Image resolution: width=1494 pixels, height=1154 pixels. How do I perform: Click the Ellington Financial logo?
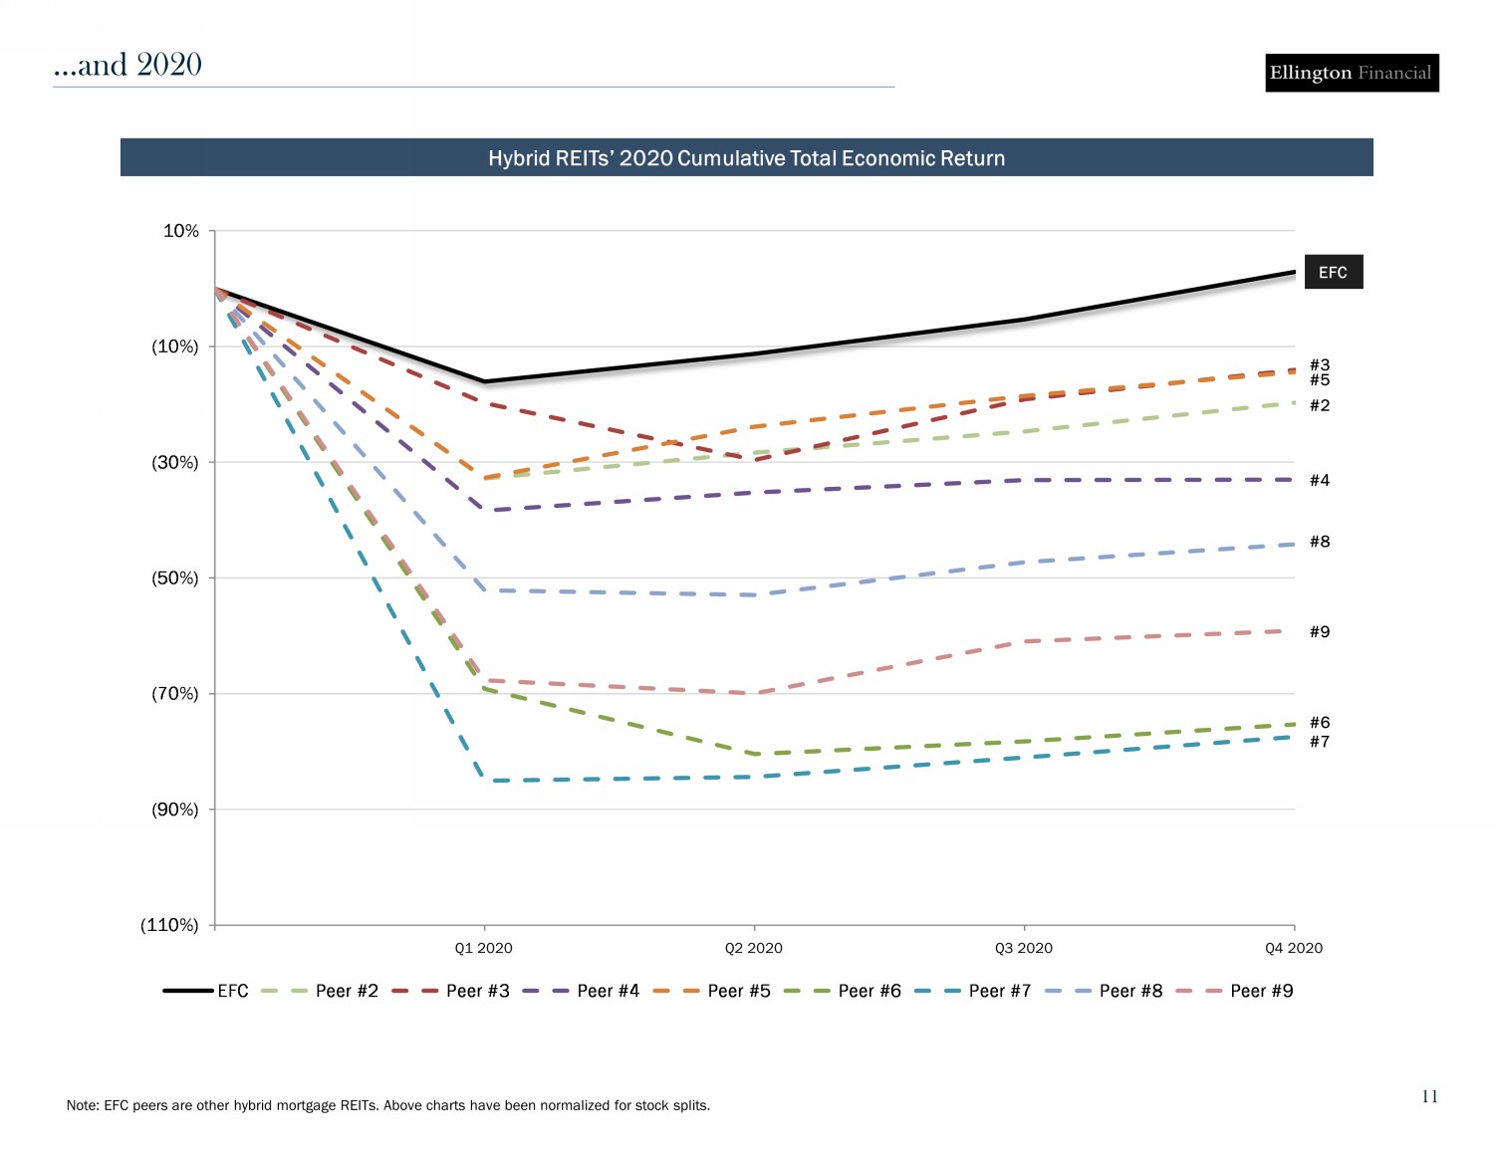[1351, 73]
